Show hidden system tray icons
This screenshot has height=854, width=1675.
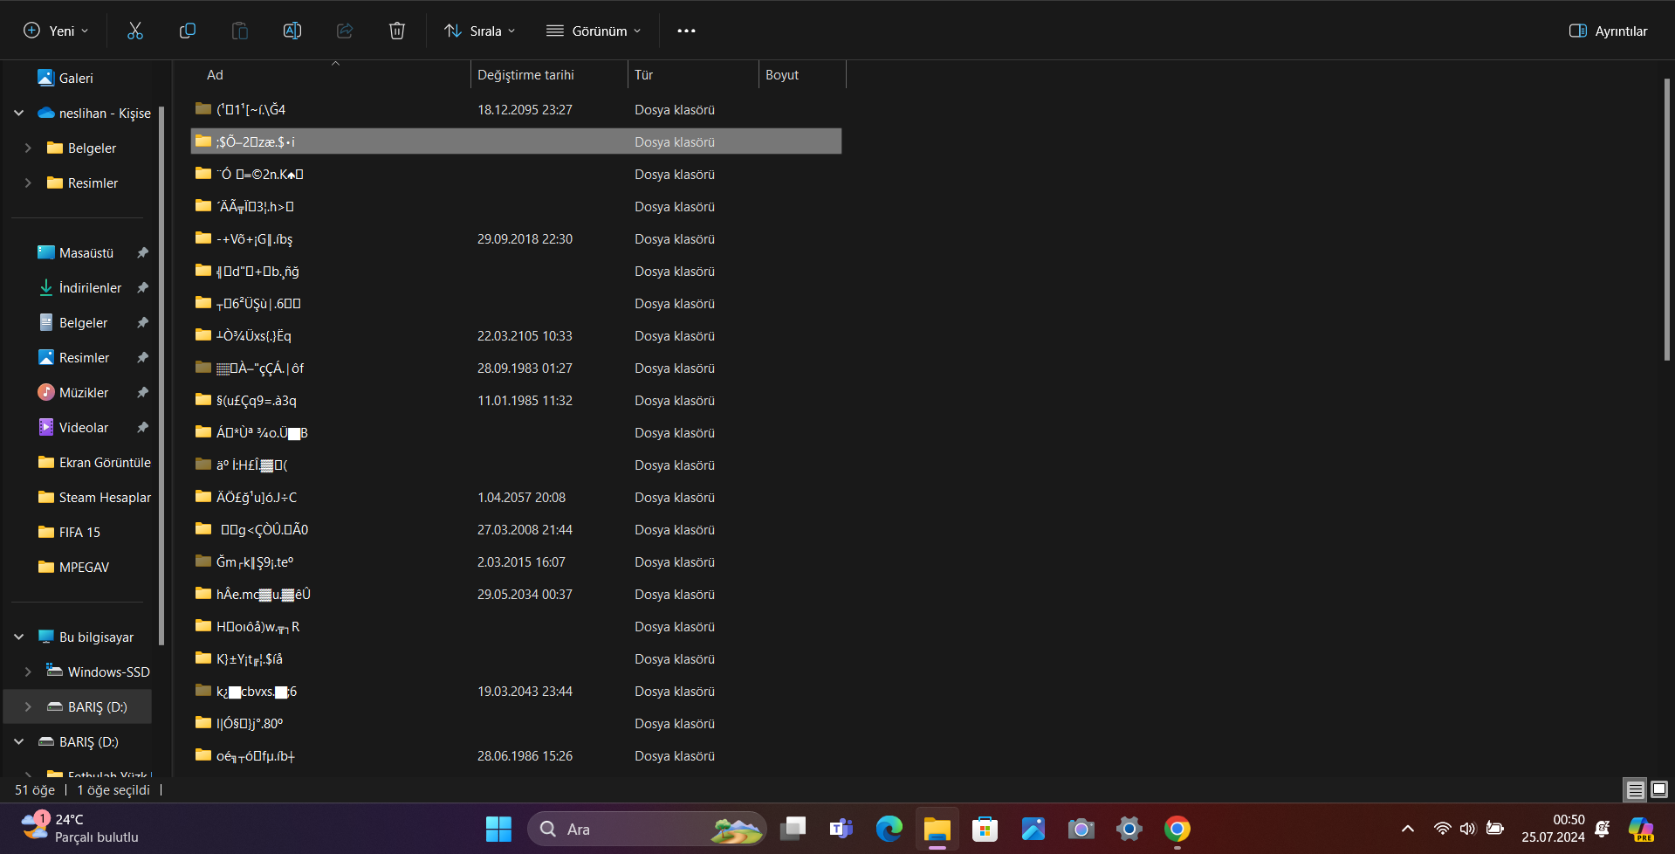[x=1408, y=829]
